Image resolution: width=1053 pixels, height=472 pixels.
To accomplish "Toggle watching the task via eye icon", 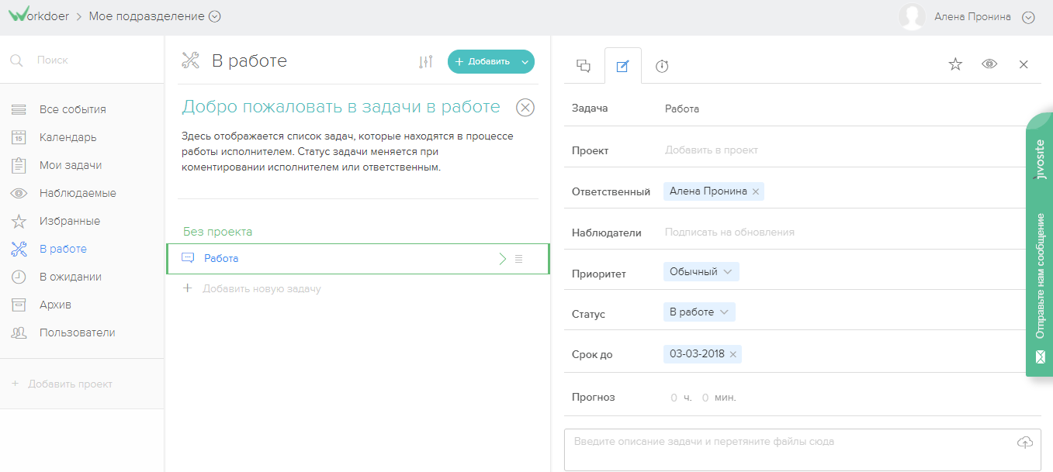I will click(989, 64).
